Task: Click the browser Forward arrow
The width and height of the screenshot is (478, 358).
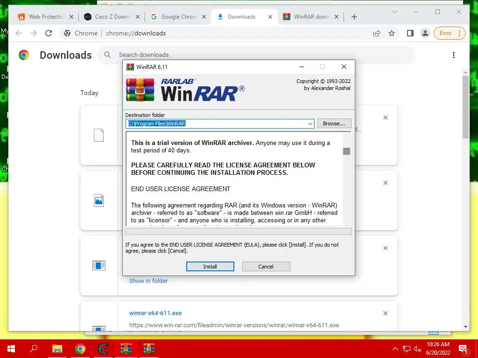Action: 34,33
